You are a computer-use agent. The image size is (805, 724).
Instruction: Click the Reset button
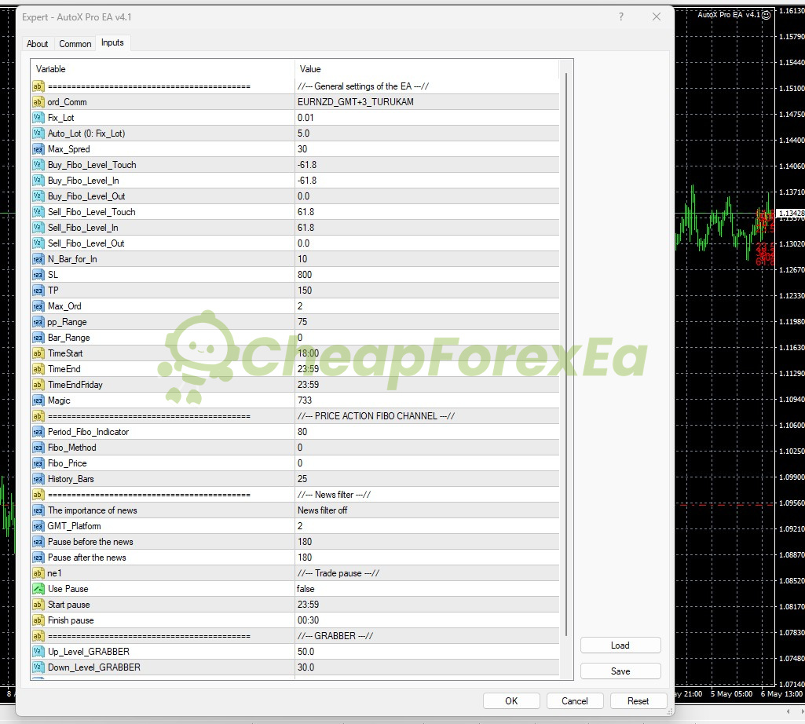(x=639, y=701)
